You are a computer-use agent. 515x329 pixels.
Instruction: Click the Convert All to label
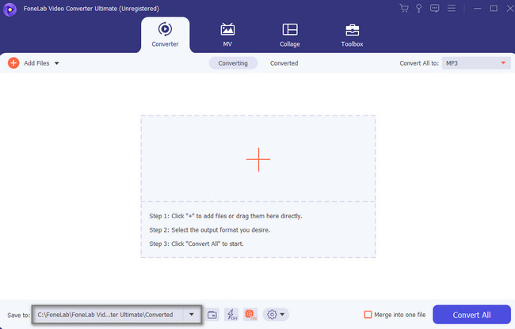pyautogui.click(x=419, y=63)
